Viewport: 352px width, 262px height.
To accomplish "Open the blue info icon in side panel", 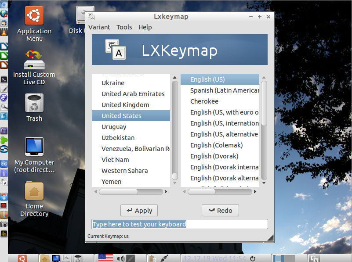I will tap(4, 173).
